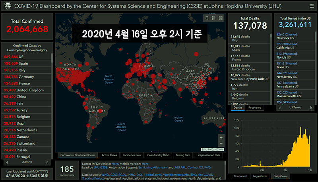Select United Kingdom in confirmed list
The image size is (318, 182).
[x=26, y=90]
